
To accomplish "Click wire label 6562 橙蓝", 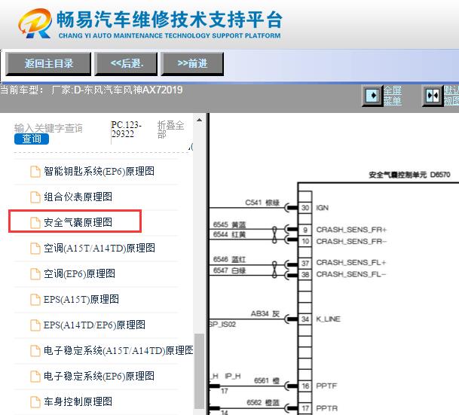I will coord(263,403).
